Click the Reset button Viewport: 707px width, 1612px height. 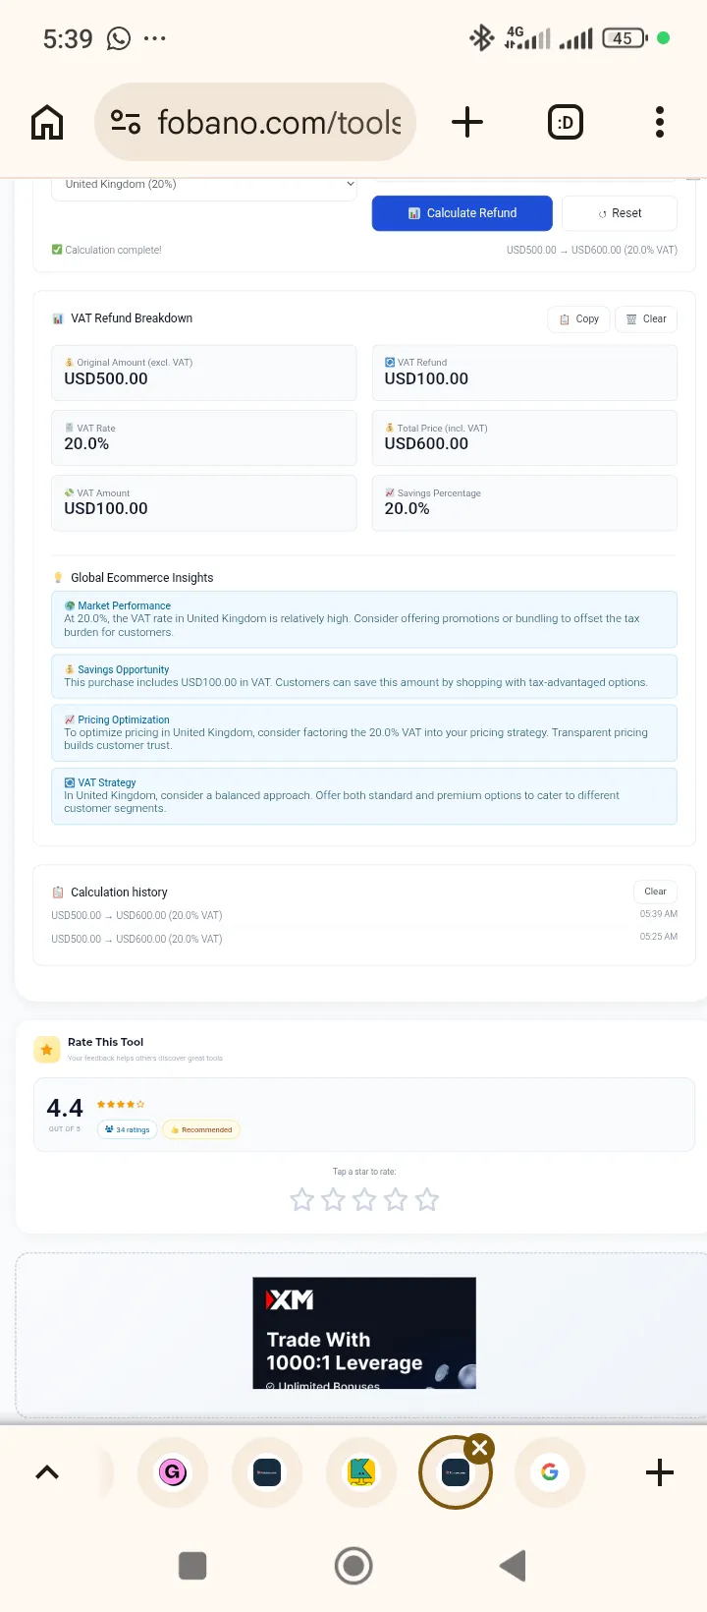(620, 213)
